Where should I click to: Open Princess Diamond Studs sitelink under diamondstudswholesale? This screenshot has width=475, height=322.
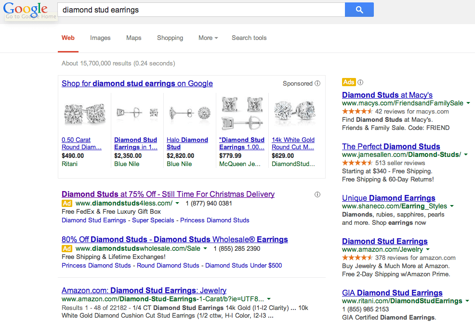[96, 265]
